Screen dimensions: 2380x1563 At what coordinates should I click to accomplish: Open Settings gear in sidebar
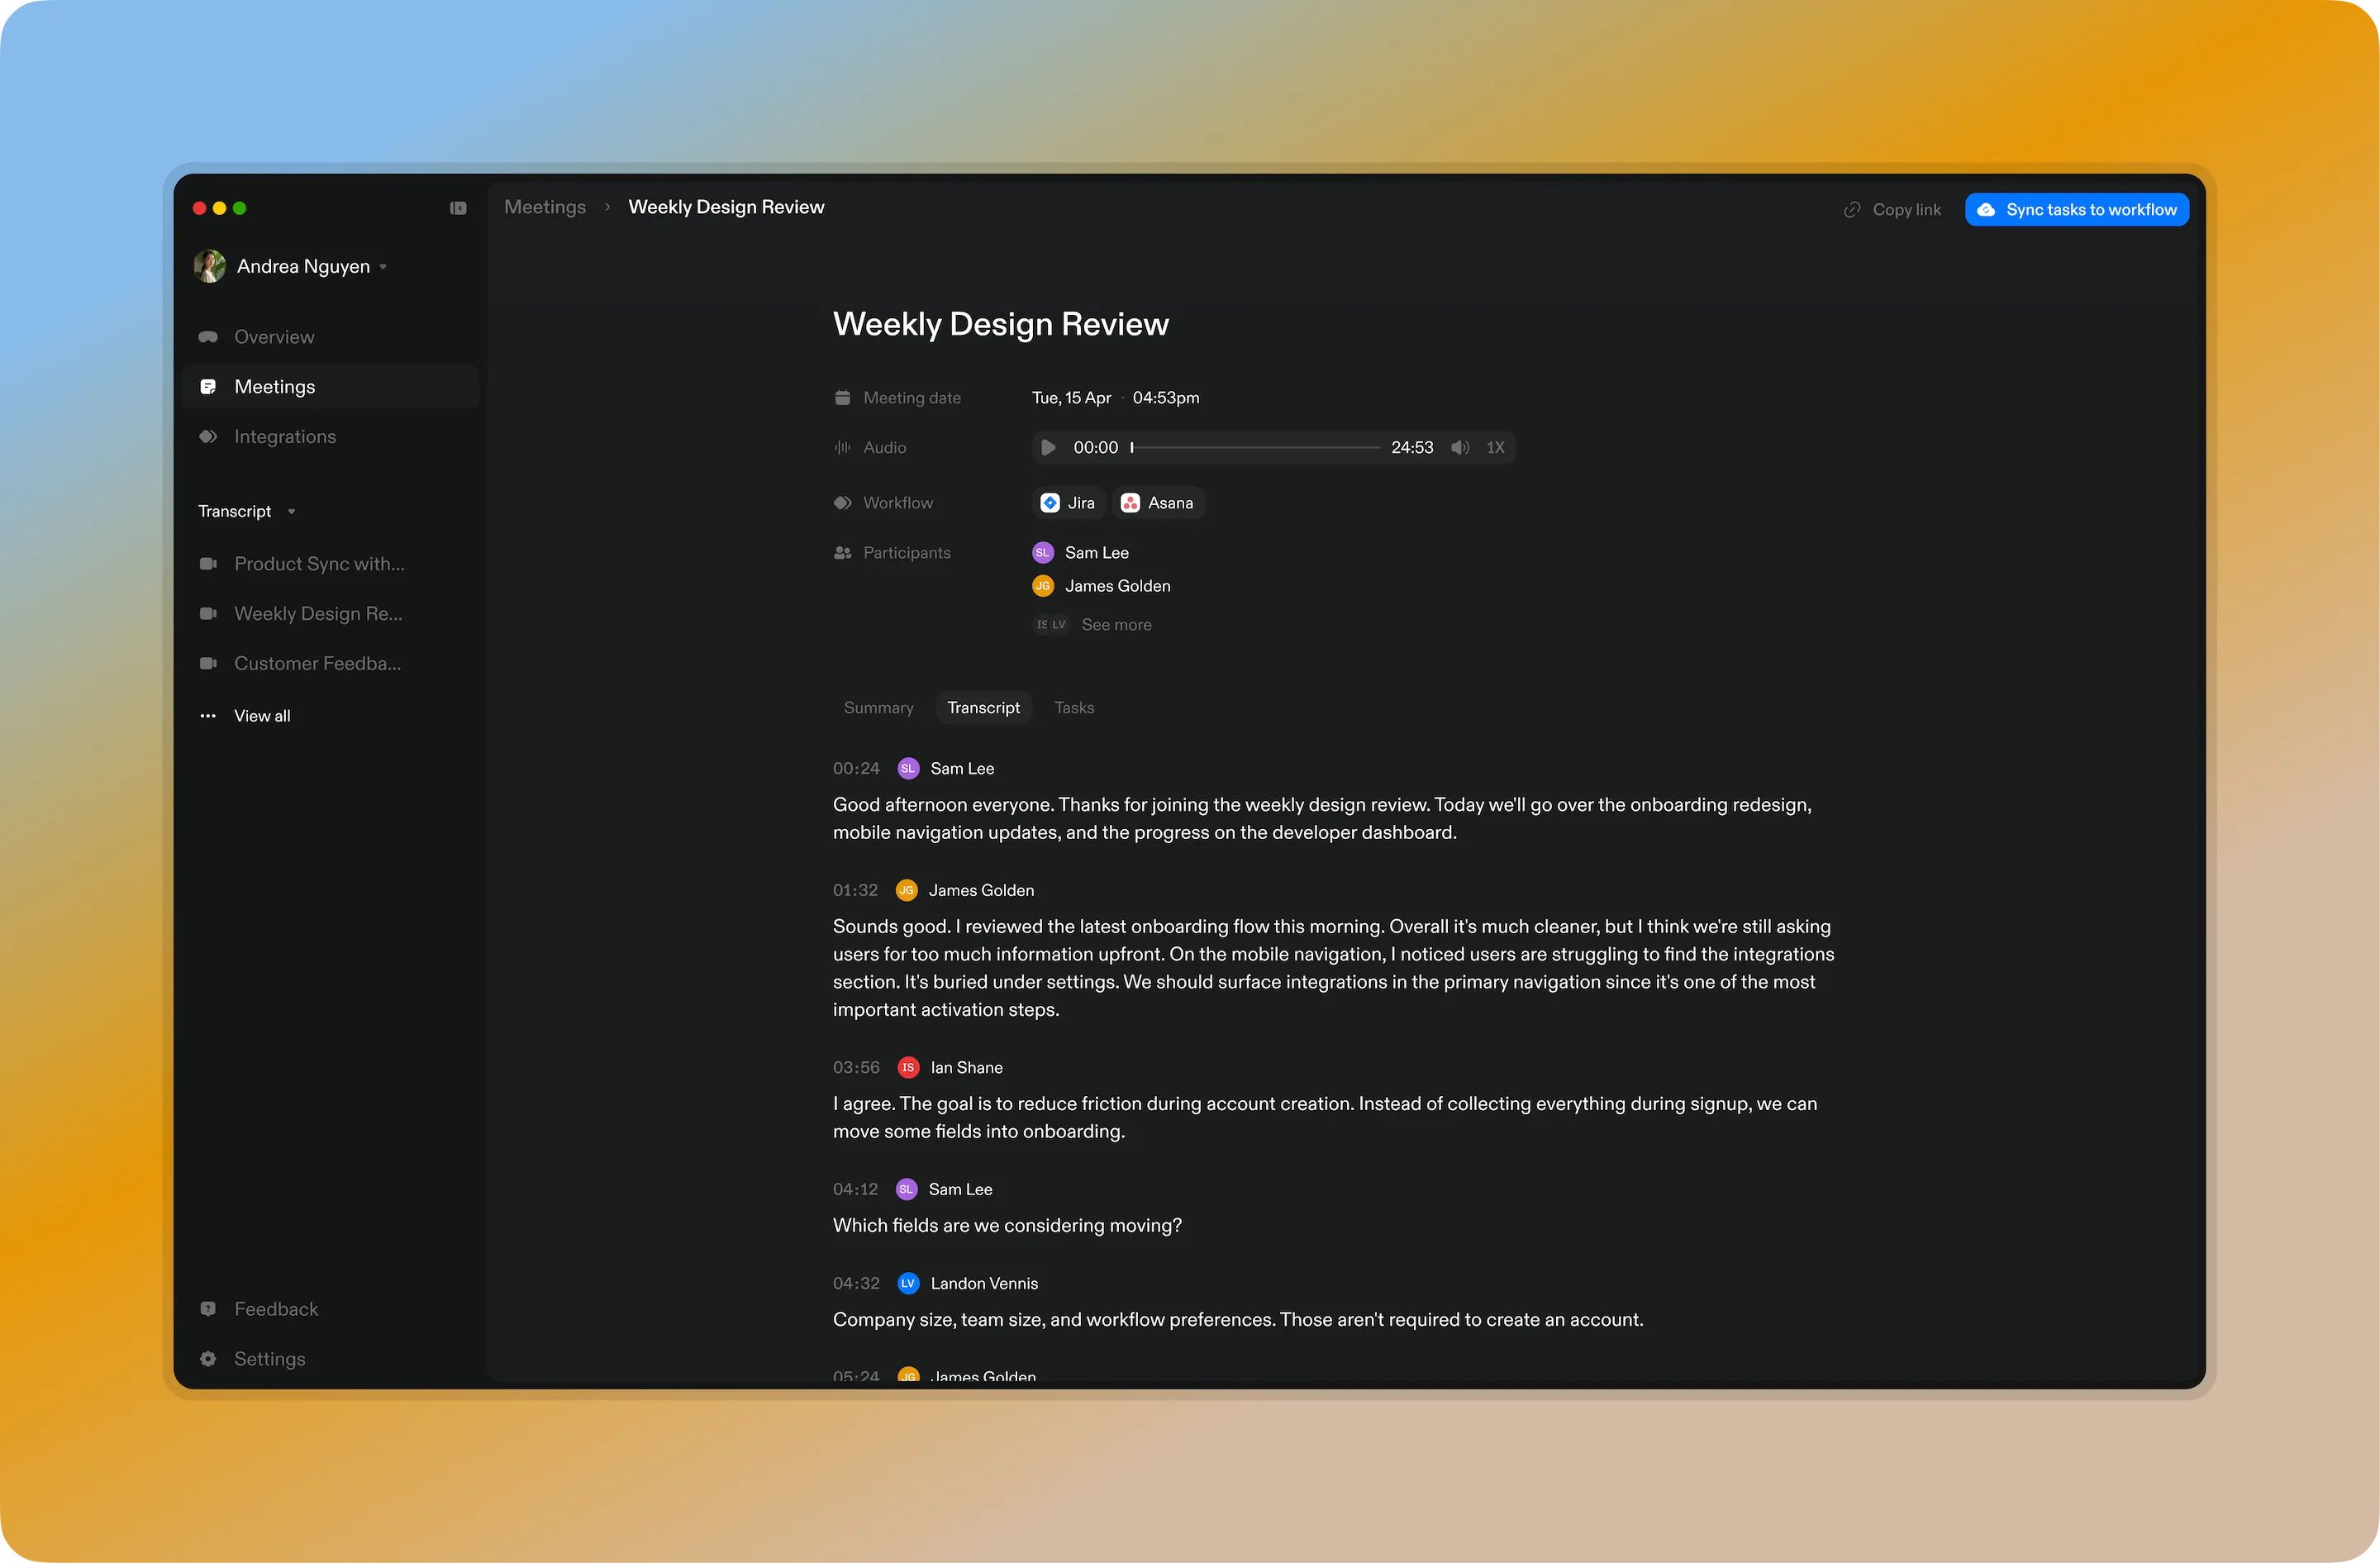point(208,1359)
